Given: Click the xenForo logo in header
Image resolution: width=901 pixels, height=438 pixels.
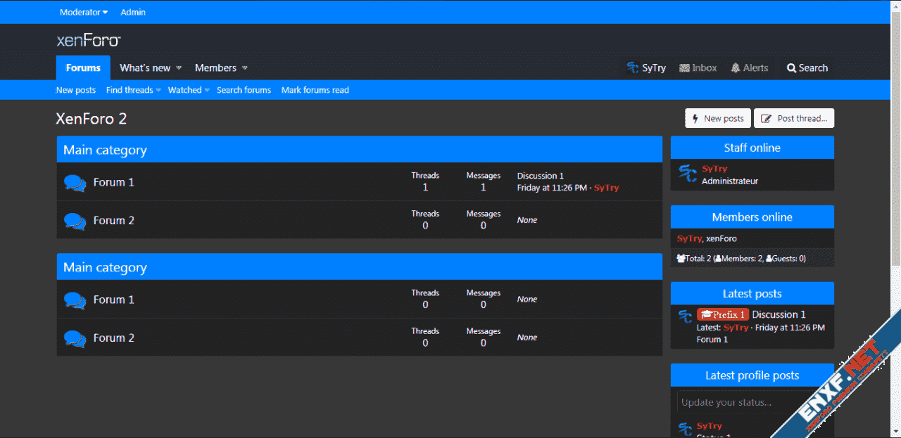Looking at the screenshot, I should [x=88, y=41].
